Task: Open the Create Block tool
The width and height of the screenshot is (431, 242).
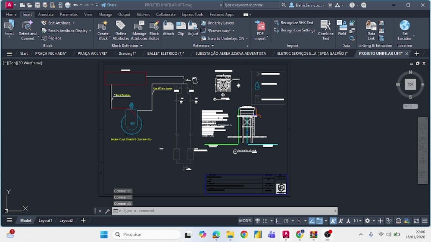Action: tap(103, 31)
